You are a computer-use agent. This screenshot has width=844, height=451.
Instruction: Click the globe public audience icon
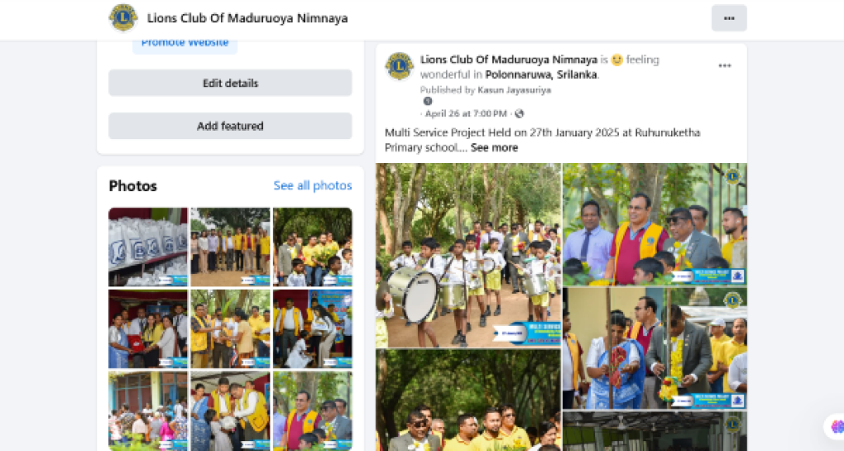(x=519, y=114)
